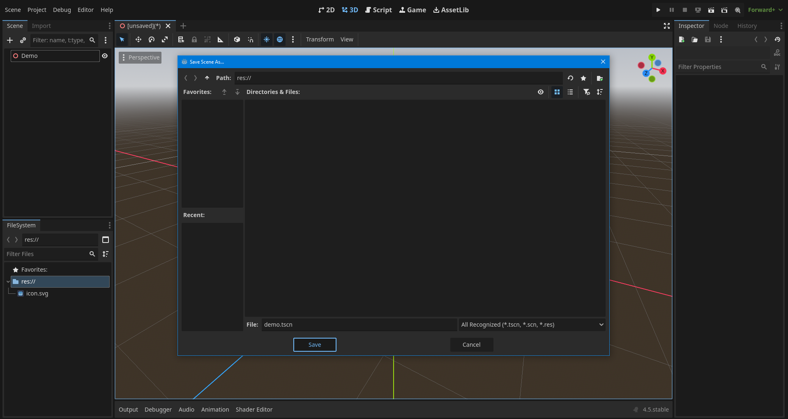Open the Project menu
Image resolution: width=788 pixels, height=419 pixels.
[37, 10]
